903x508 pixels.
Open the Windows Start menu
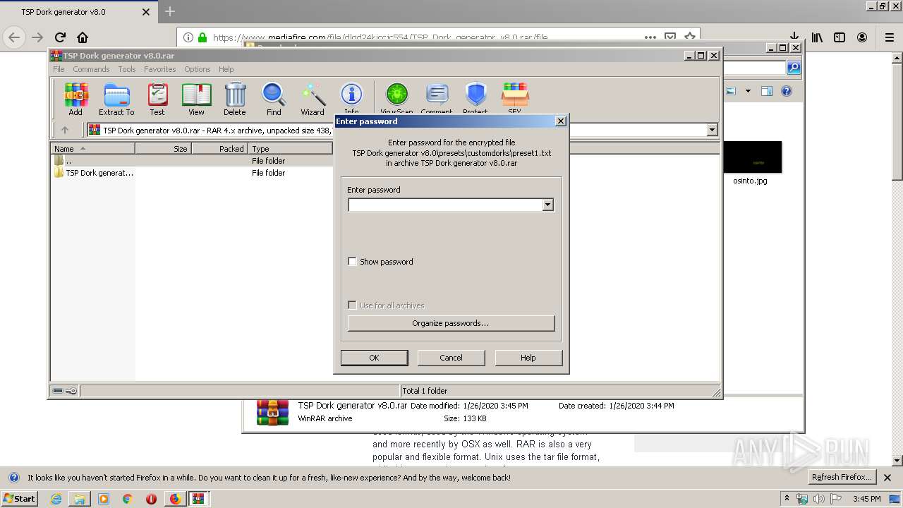pyautogui.click(x=19, y=498)
